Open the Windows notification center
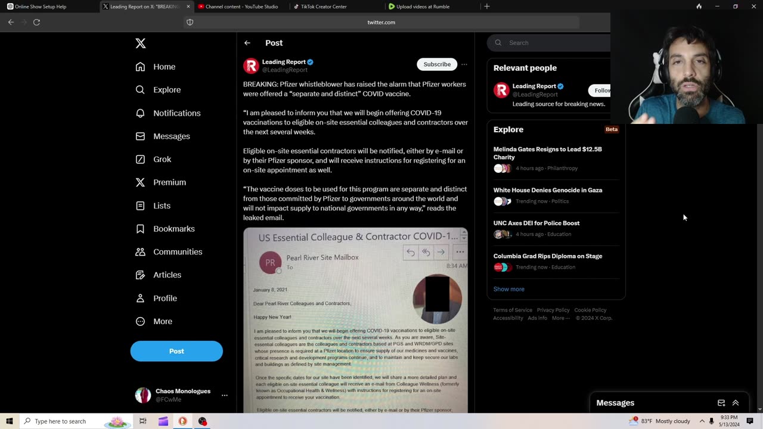Screen dimensions: 763x429 pyautogui.click(x=750, y=421)
